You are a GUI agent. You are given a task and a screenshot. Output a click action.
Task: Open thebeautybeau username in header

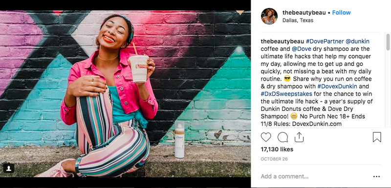(304, 13)
